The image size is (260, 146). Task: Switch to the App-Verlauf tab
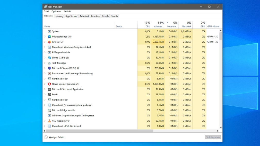click(71, 16)
